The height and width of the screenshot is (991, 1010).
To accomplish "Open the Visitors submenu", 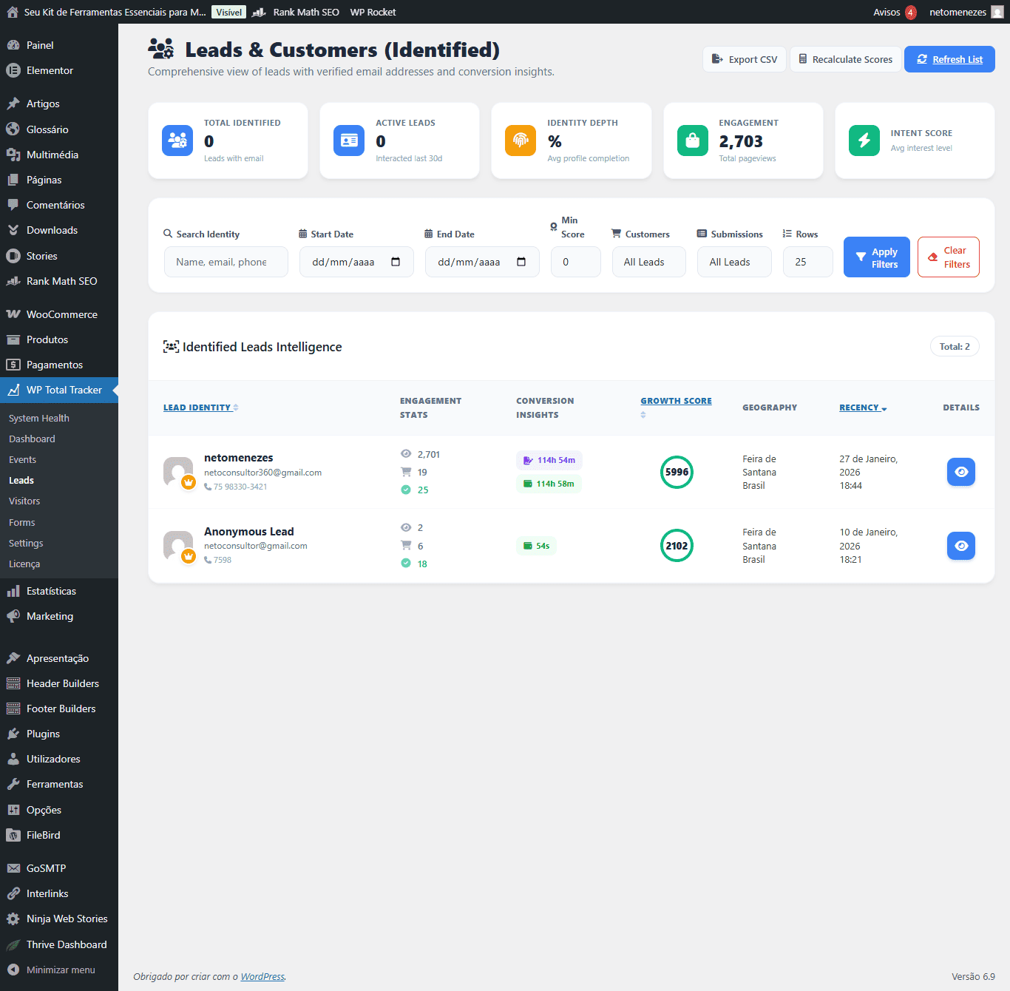I will (24, 501).
